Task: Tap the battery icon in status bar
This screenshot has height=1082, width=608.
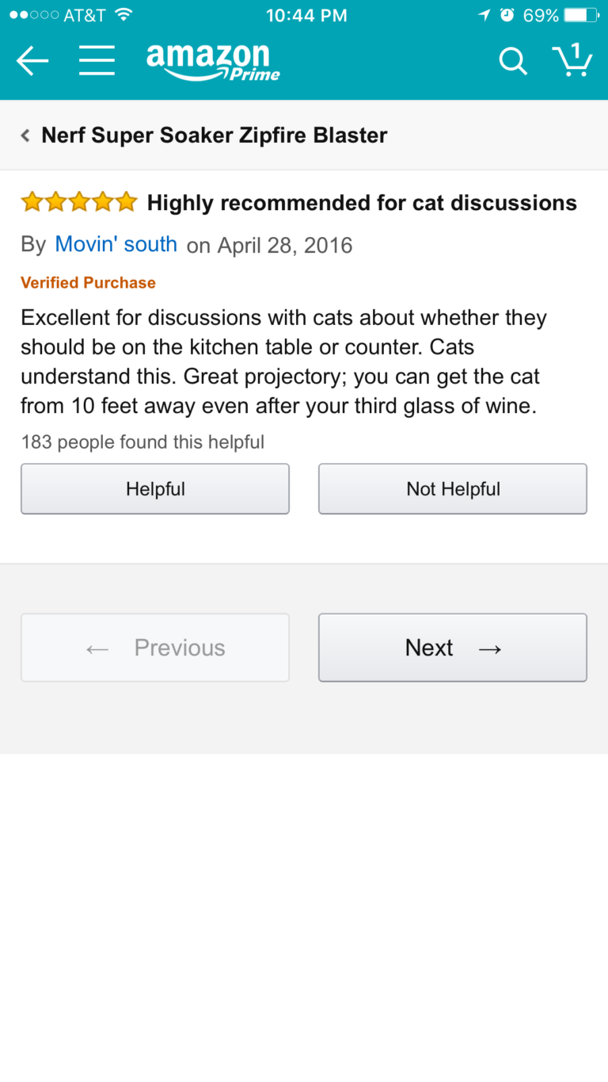Action: click(580, 15)
